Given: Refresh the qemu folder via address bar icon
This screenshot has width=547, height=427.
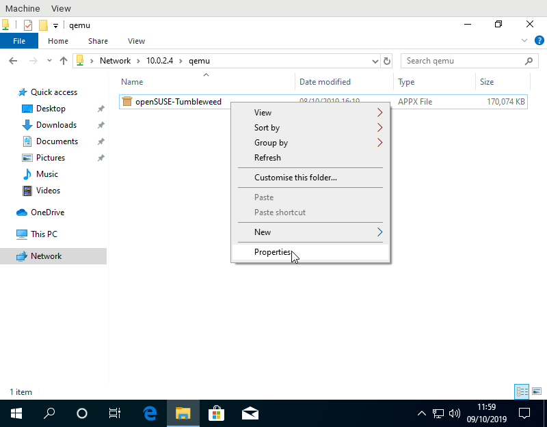Looking at the screenshot, I should pos(387,61).
